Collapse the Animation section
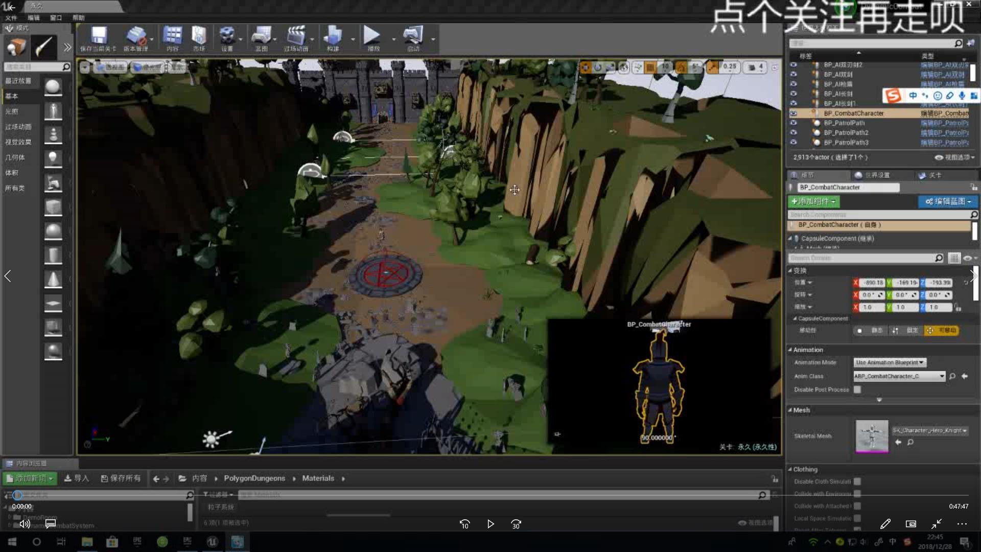This screenshot has width=981, height=552. (790, 350)
